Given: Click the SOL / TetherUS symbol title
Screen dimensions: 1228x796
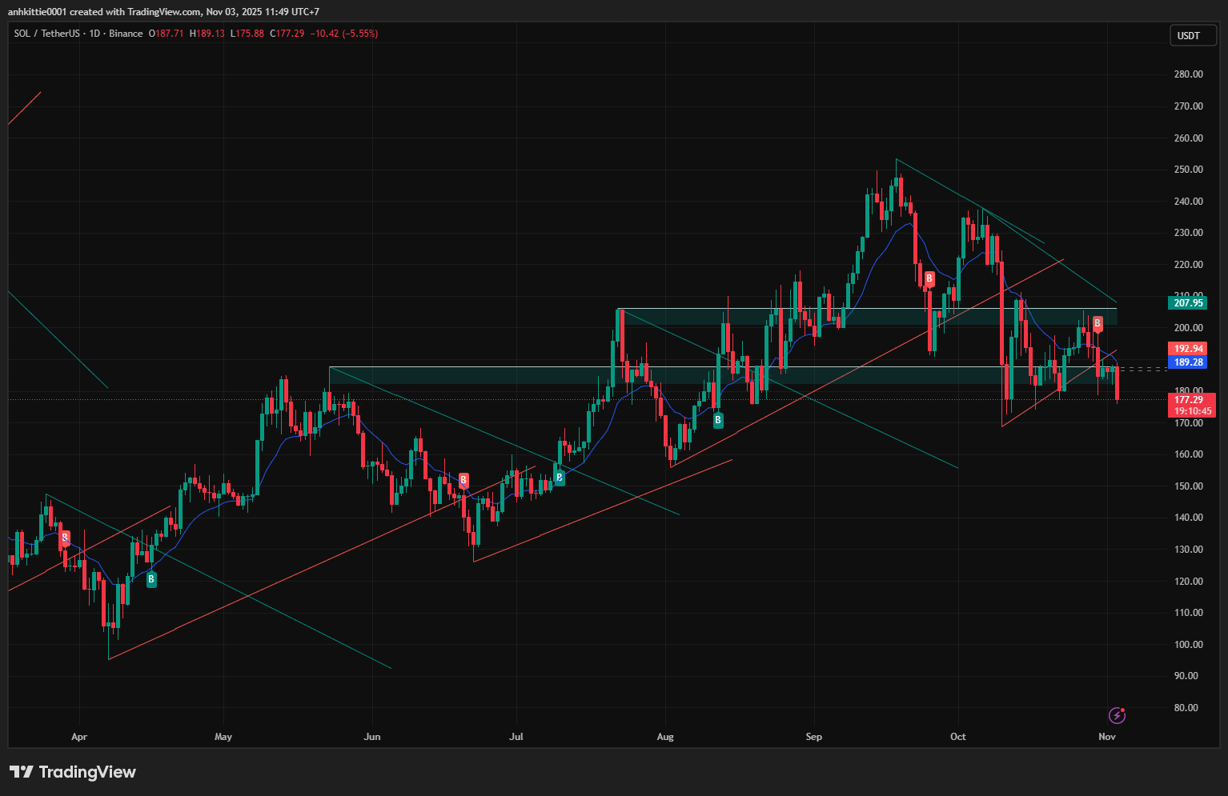Looking at the screenshot, I should tap(46, 34).
